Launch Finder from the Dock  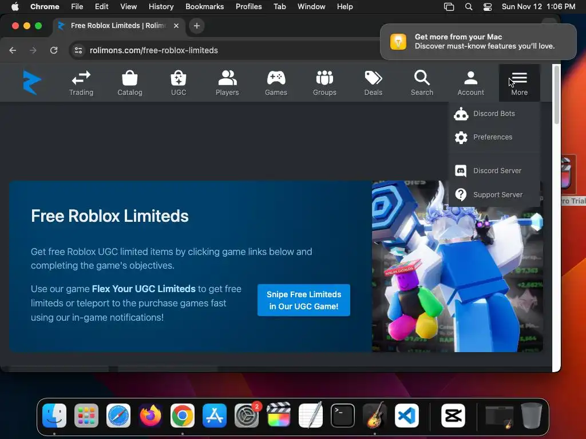tap(54, 416)
